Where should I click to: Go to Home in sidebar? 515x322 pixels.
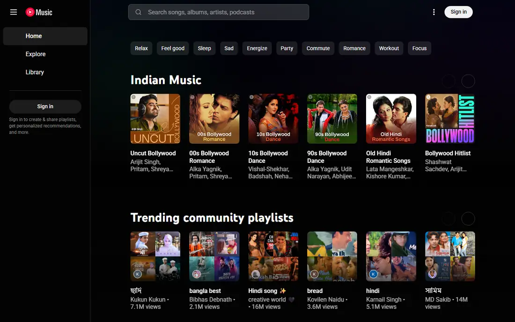point(45,36)
